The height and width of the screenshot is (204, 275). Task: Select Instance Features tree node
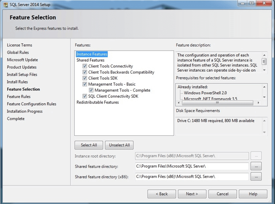click(92, 54)
